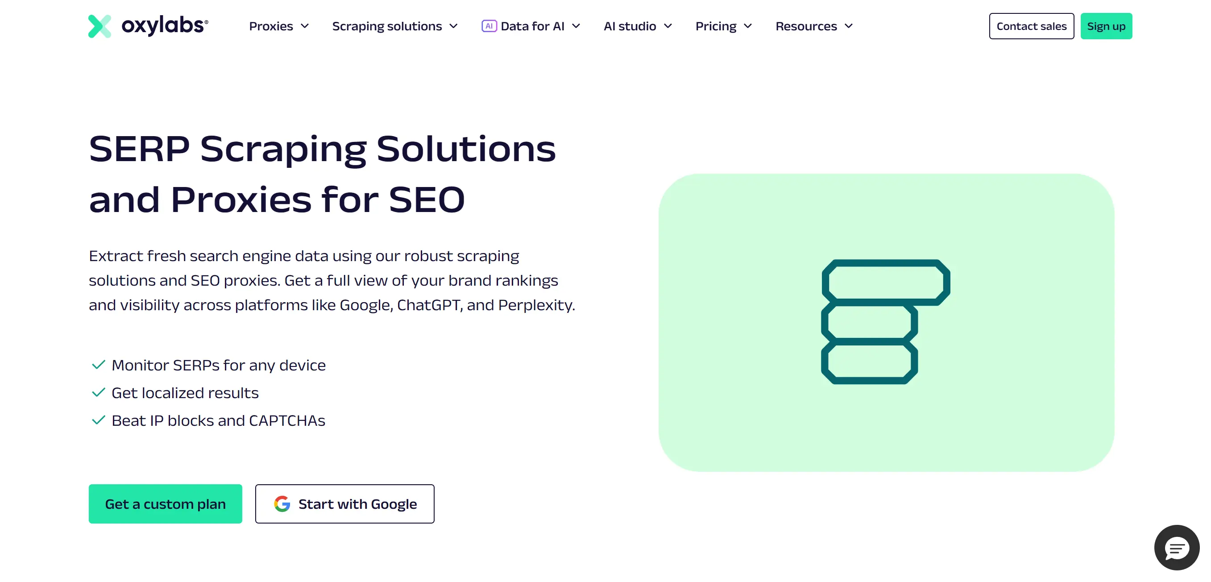The image size is (1211, 582).
Task: Open the Data for AI menu
Action: pyautogui.click(x=531, y=26)
